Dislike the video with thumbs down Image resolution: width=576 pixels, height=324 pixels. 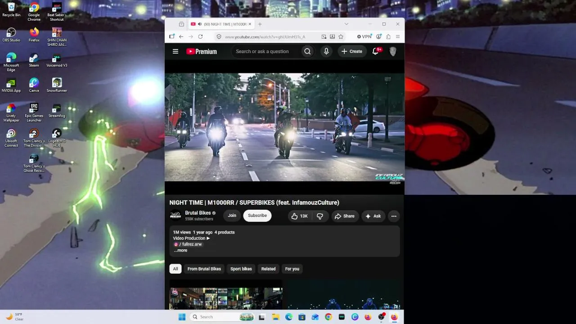[320, 216]
